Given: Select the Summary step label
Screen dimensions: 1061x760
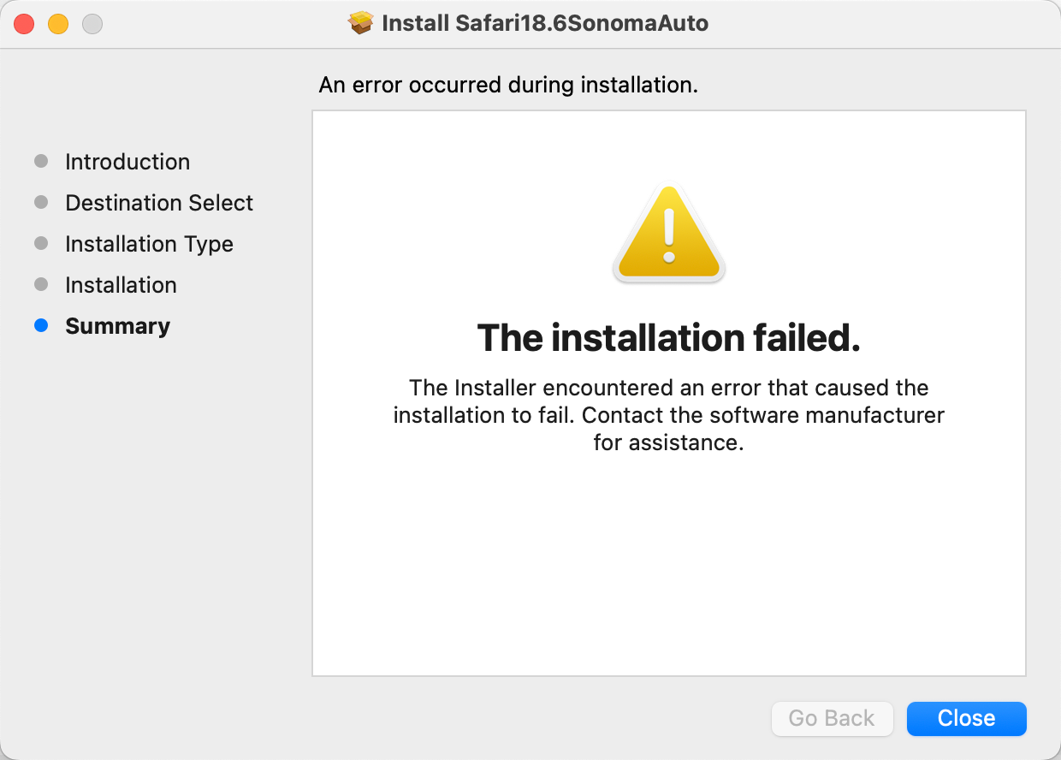Looking at the screenshot, I should coord(117,326).
